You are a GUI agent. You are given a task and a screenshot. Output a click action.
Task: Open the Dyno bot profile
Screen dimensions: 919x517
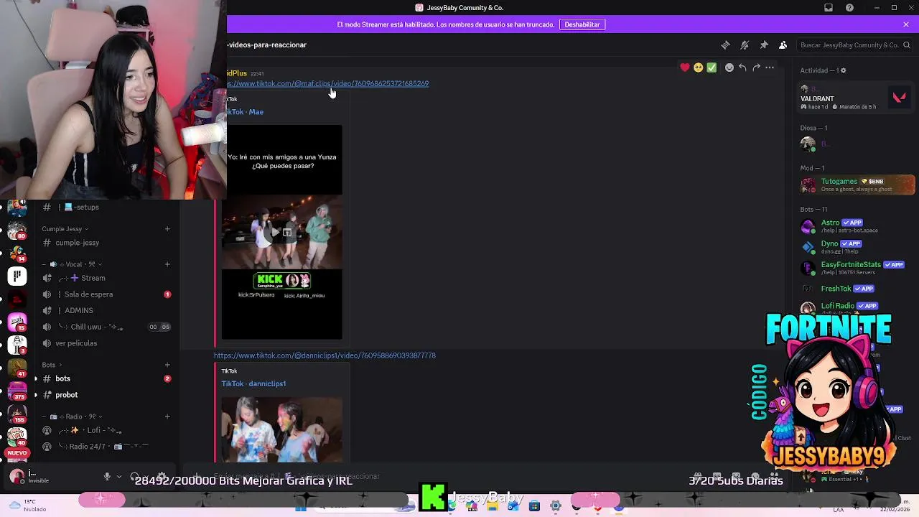[857, 247]
